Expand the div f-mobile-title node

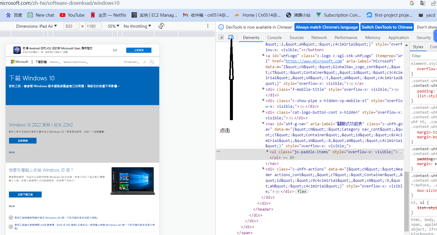pos(263,89)
